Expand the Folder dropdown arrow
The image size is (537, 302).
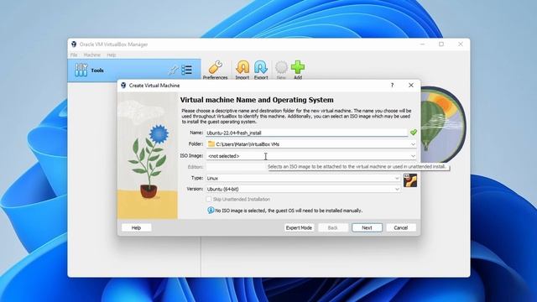tap(413, 144)
